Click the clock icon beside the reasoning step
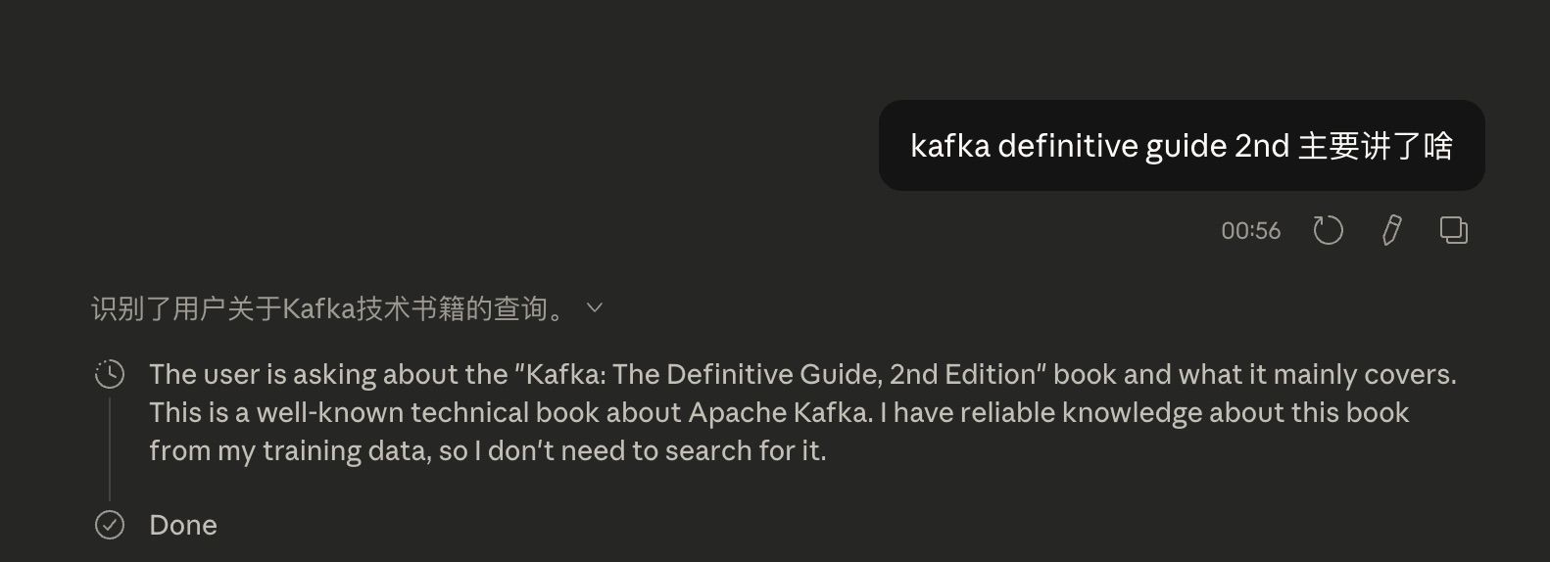Screen dimensions: 1550x562 point(110,374)
